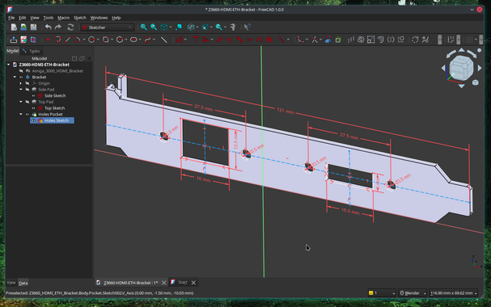This screenshot has width=491, height=307.
Task: Select the Create Line tool
Action: coord(68,40)
